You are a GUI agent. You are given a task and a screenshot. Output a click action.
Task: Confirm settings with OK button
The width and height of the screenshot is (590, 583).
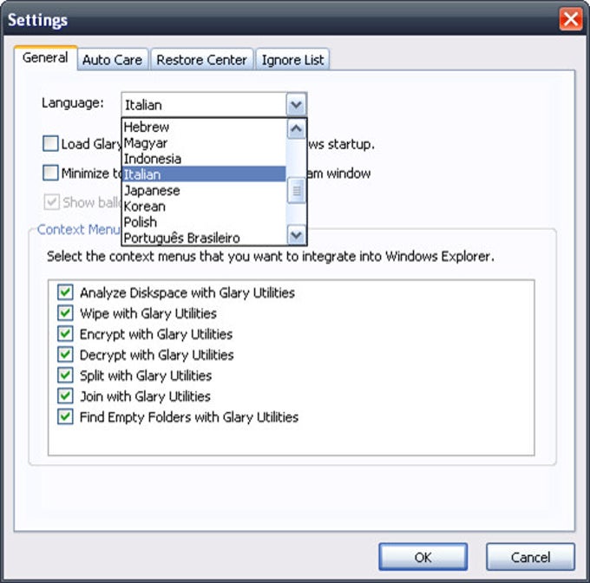[x=423, y=557]
